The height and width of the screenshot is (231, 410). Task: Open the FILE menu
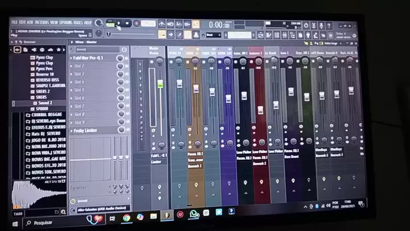pyautogui.click(x=14, y=22)
